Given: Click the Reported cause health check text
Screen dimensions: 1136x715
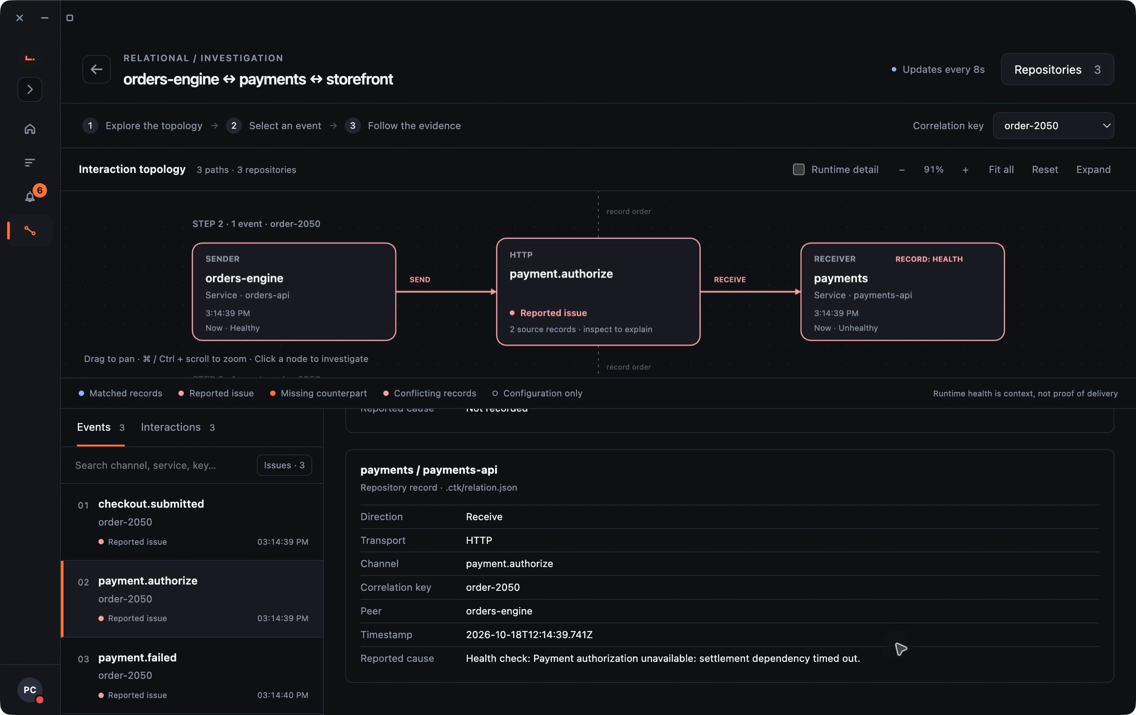Looking at the screenshot, I should tap(663, 658).
